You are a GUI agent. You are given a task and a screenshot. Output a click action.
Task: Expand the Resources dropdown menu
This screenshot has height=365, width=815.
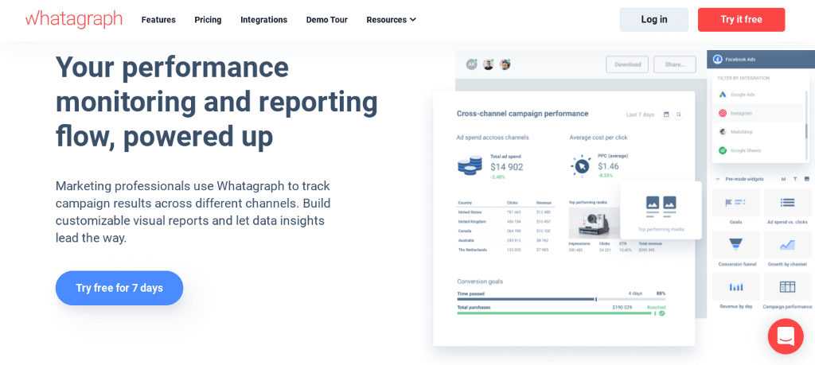tap(392, 20)
